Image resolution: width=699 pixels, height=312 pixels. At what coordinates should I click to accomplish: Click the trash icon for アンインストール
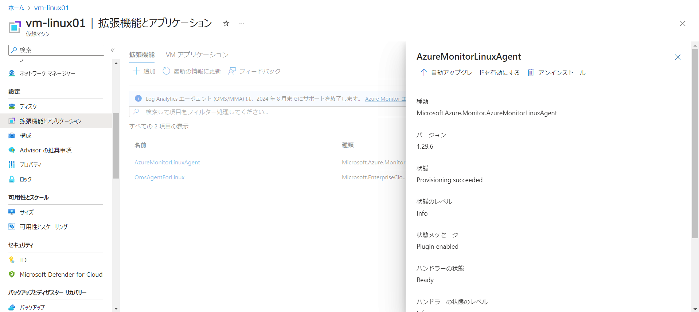(x=531, y=72)
